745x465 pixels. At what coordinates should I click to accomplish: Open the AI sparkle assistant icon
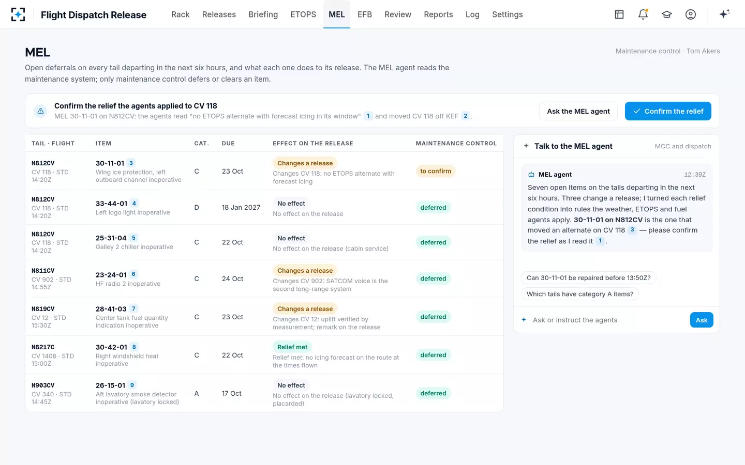[x=724, y=14]
